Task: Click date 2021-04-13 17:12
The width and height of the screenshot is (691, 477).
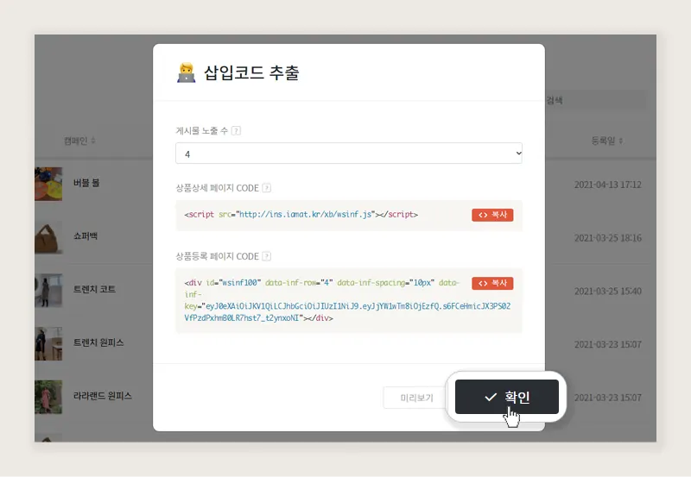Action: 608,185
